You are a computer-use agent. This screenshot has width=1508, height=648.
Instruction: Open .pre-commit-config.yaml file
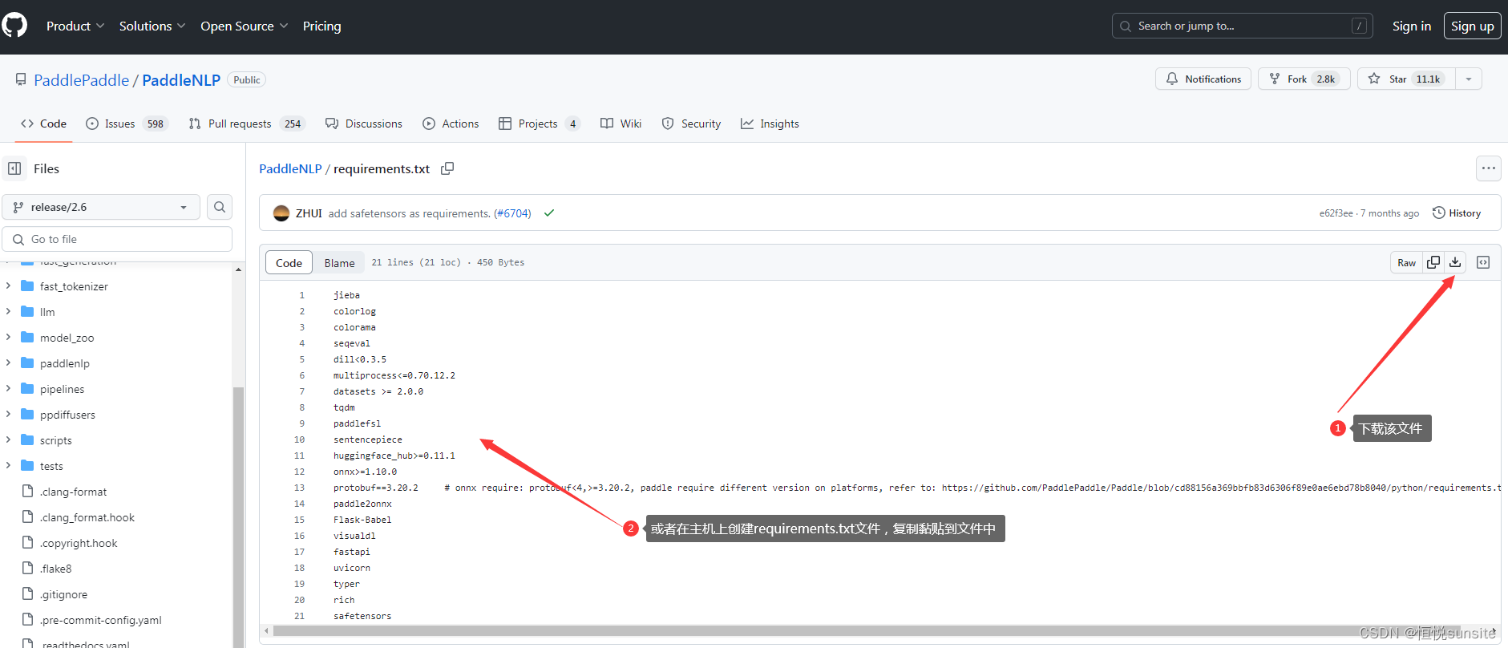coord(101,620)
